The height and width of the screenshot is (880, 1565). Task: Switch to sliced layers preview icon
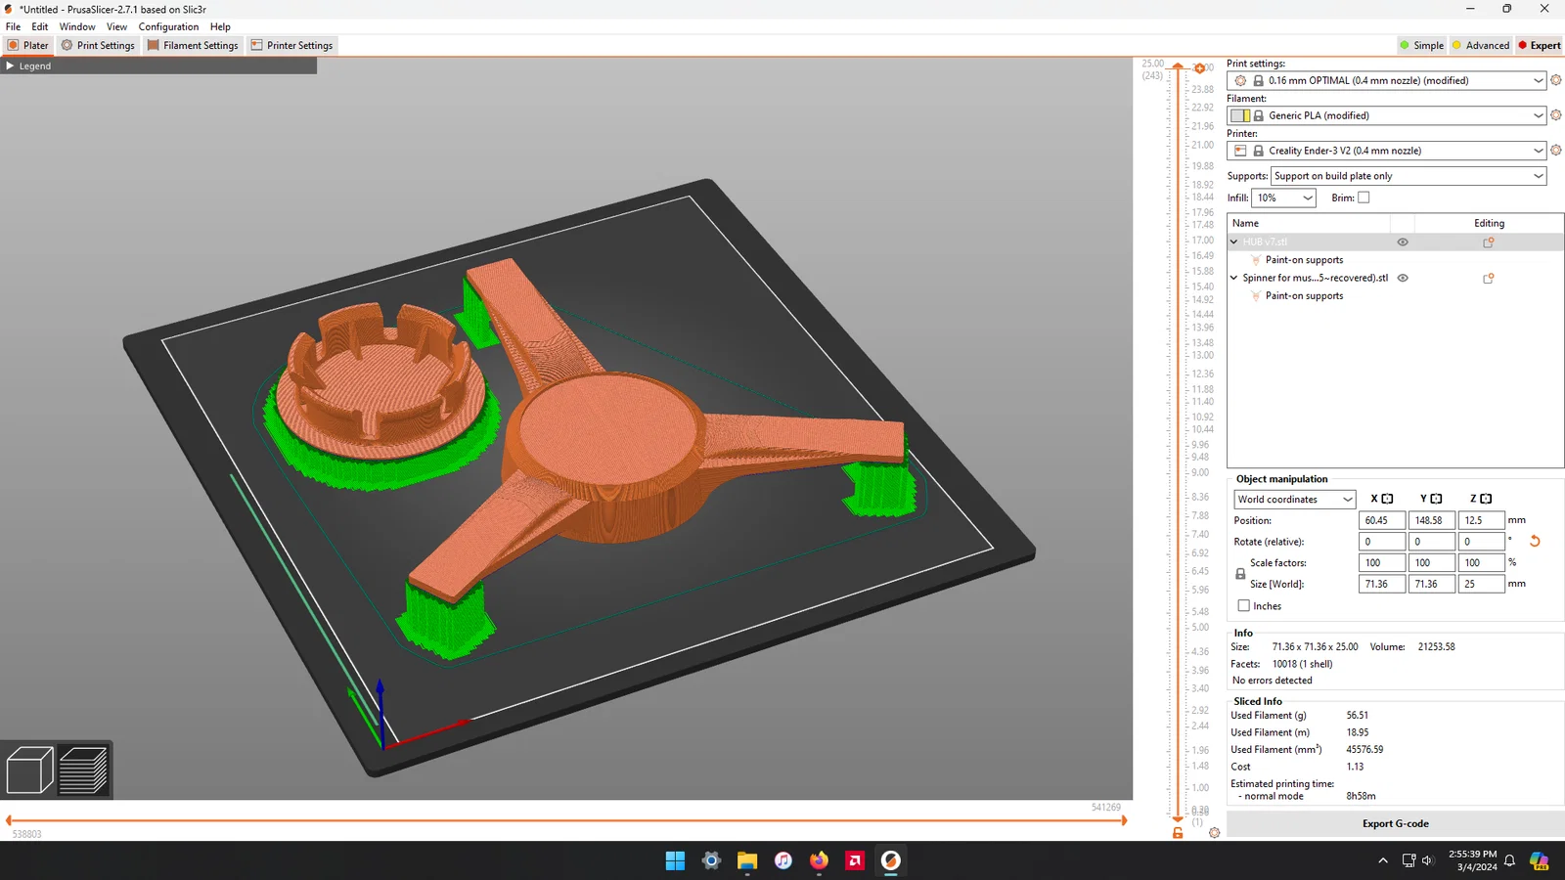click(x=83, y=770)
